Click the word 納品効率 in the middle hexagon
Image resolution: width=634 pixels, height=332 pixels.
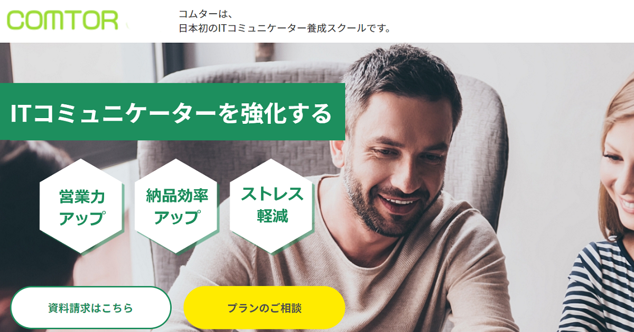click(x=177, y=196)
